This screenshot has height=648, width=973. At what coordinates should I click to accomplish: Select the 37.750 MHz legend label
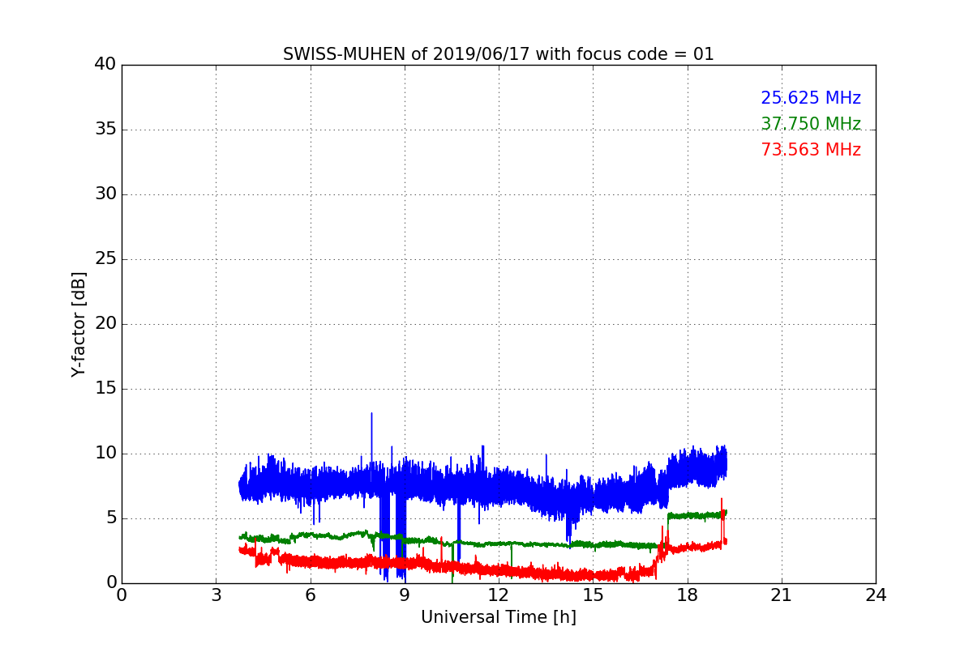pos(811,124)
